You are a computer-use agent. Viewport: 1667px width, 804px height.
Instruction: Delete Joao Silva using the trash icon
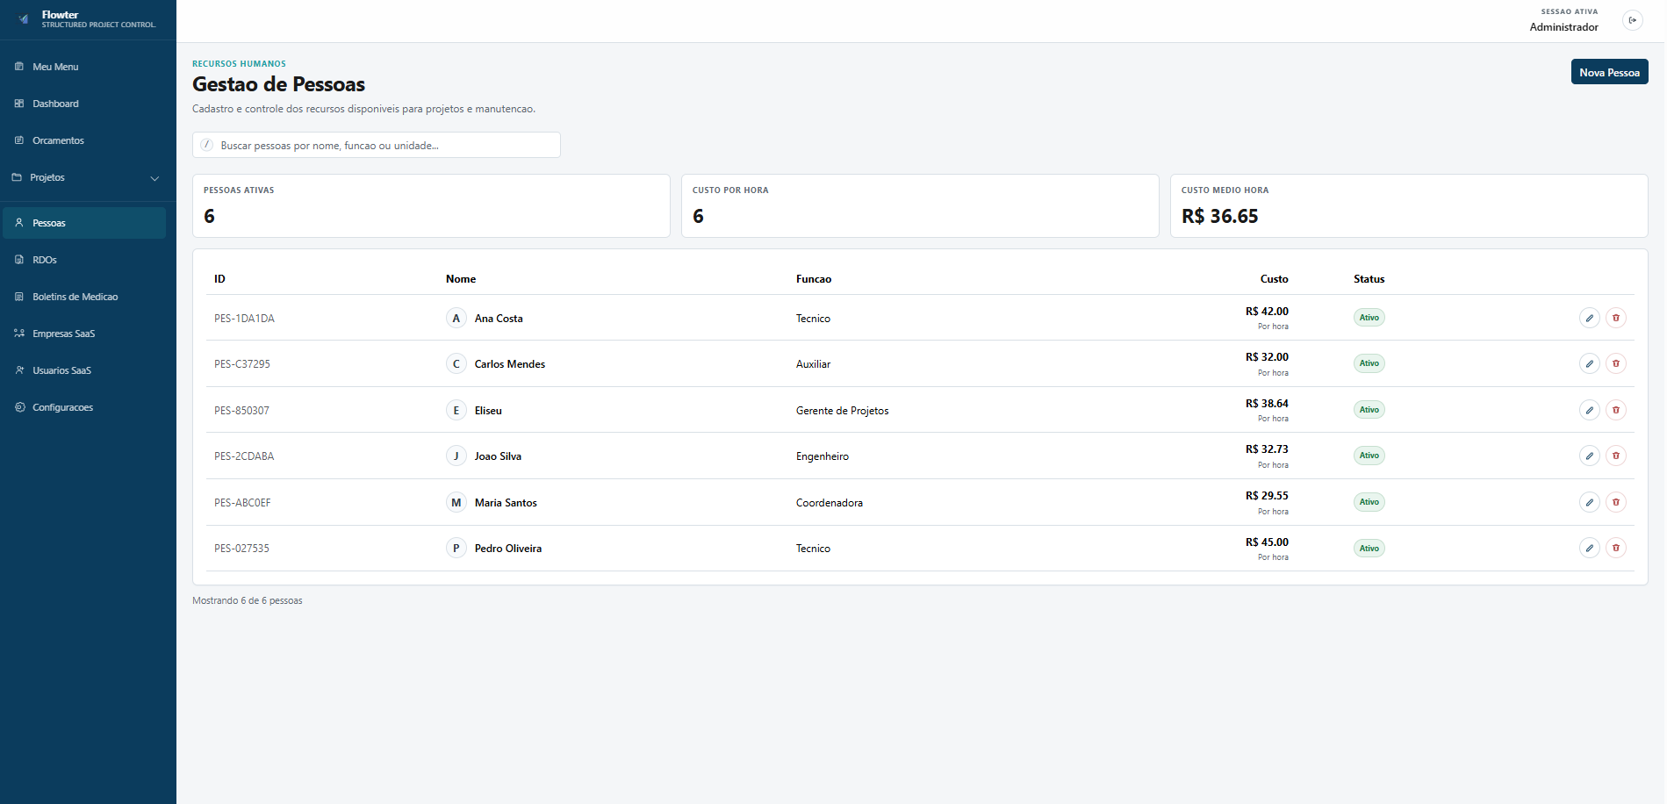1615,456
